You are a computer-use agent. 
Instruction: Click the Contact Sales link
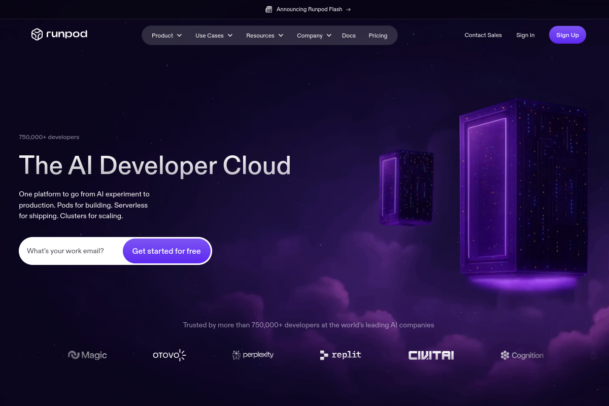pos(483,35)
